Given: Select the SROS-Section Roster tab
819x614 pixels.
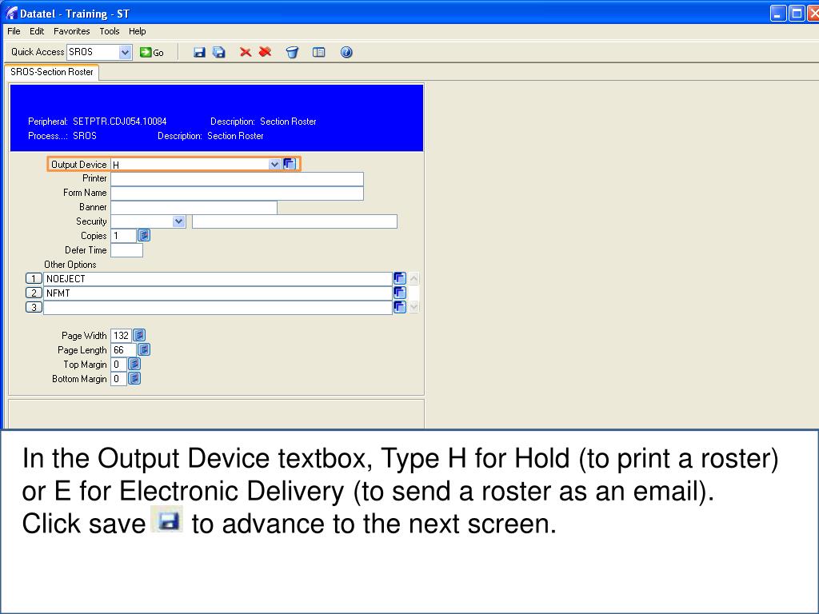Looking at the screenshot, I should tap(52, 72).
